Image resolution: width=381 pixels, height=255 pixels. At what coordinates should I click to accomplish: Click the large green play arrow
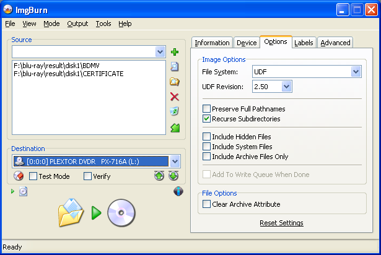(x=97, y=213)
